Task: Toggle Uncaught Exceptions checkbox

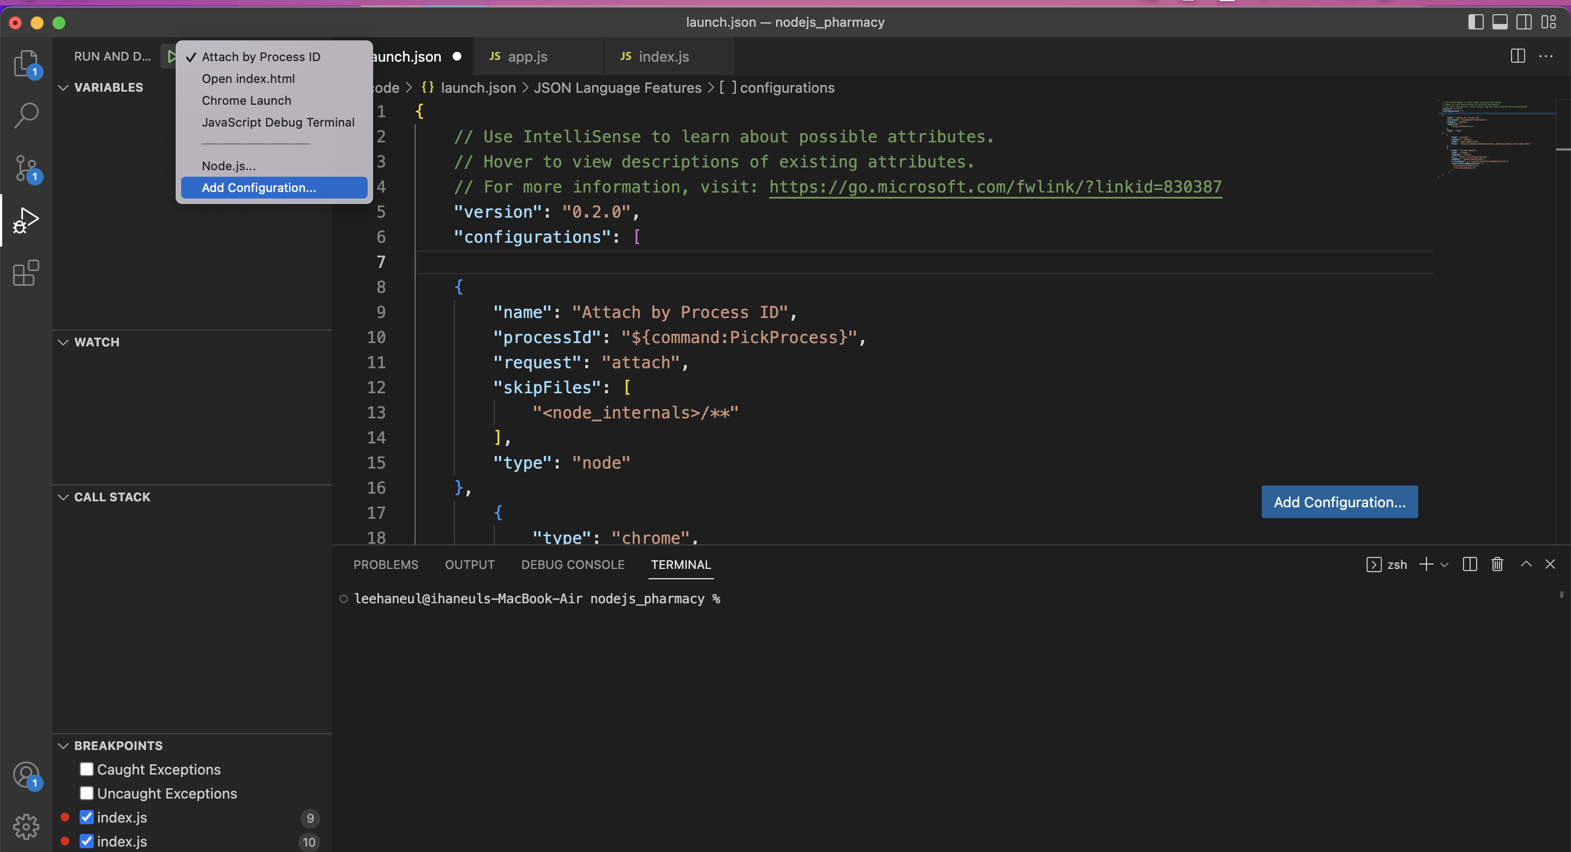Action: (87, 793)
